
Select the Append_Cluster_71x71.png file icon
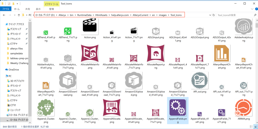pyautogui.click(x=90, y=112)
